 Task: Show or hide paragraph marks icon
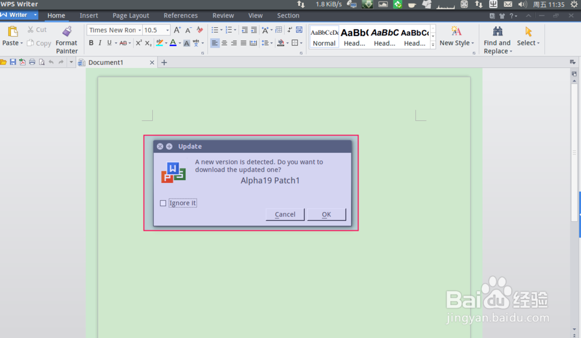(290, 30)
